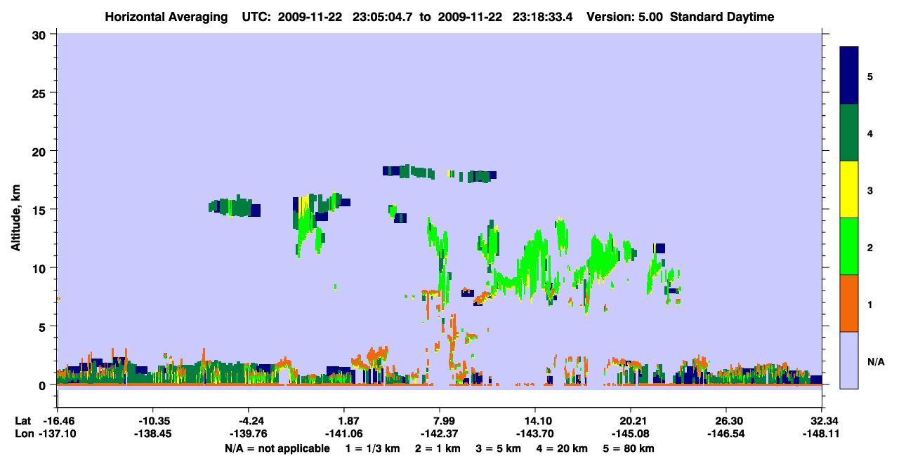Click latitude value 20.21
This screenshot has height=468, width=913.
pyautogui.click(x=631, y=421)
